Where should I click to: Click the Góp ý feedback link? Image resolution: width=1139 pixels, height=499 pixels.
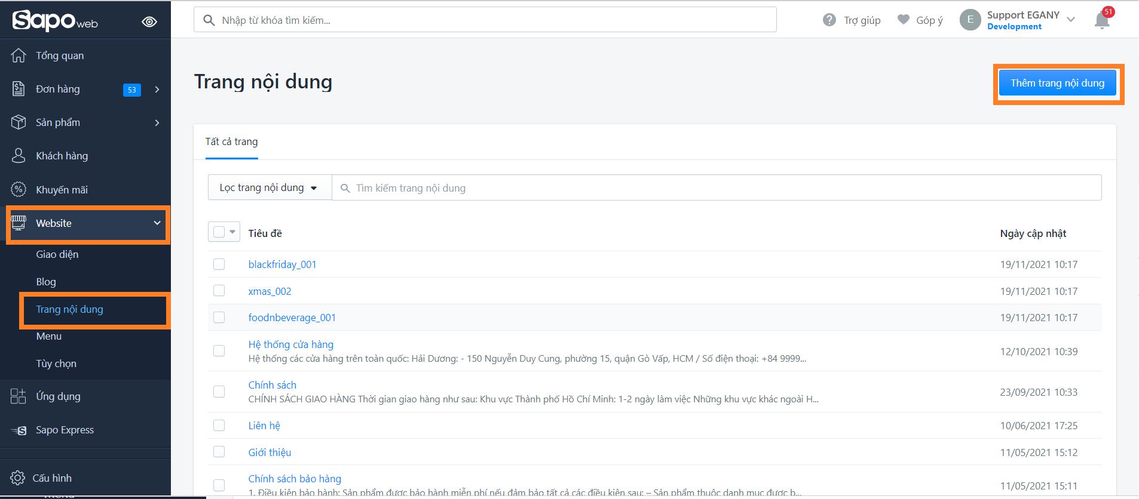click(x=929, y=20)
